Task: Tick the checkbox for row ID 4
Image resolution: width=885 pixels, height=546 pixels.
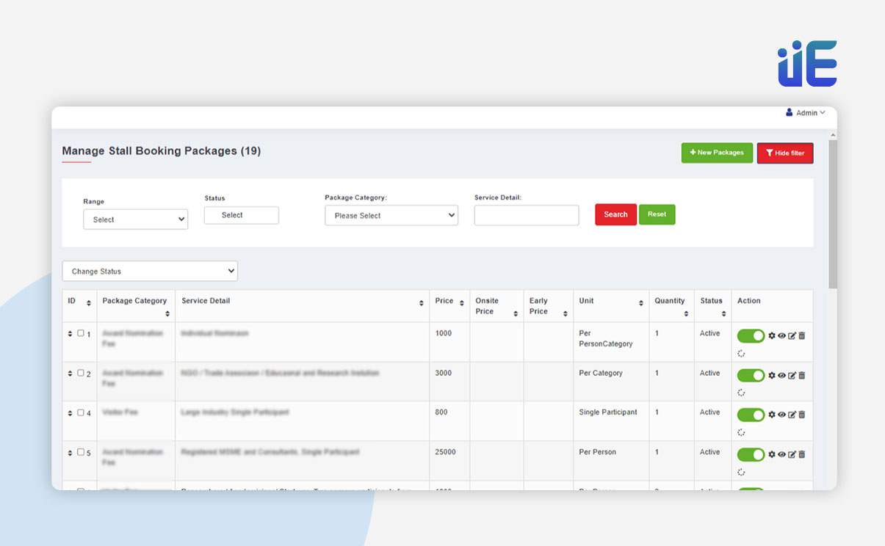Action: [x=81, y=412]
